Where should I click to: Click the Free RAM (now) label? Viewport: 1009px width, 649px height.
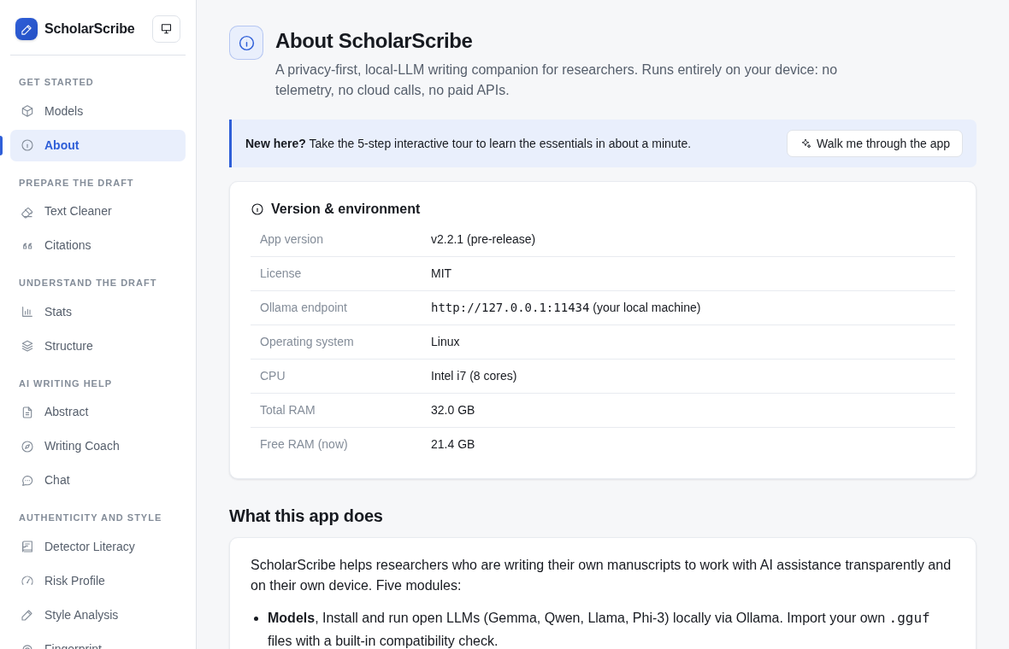[304, 444]
